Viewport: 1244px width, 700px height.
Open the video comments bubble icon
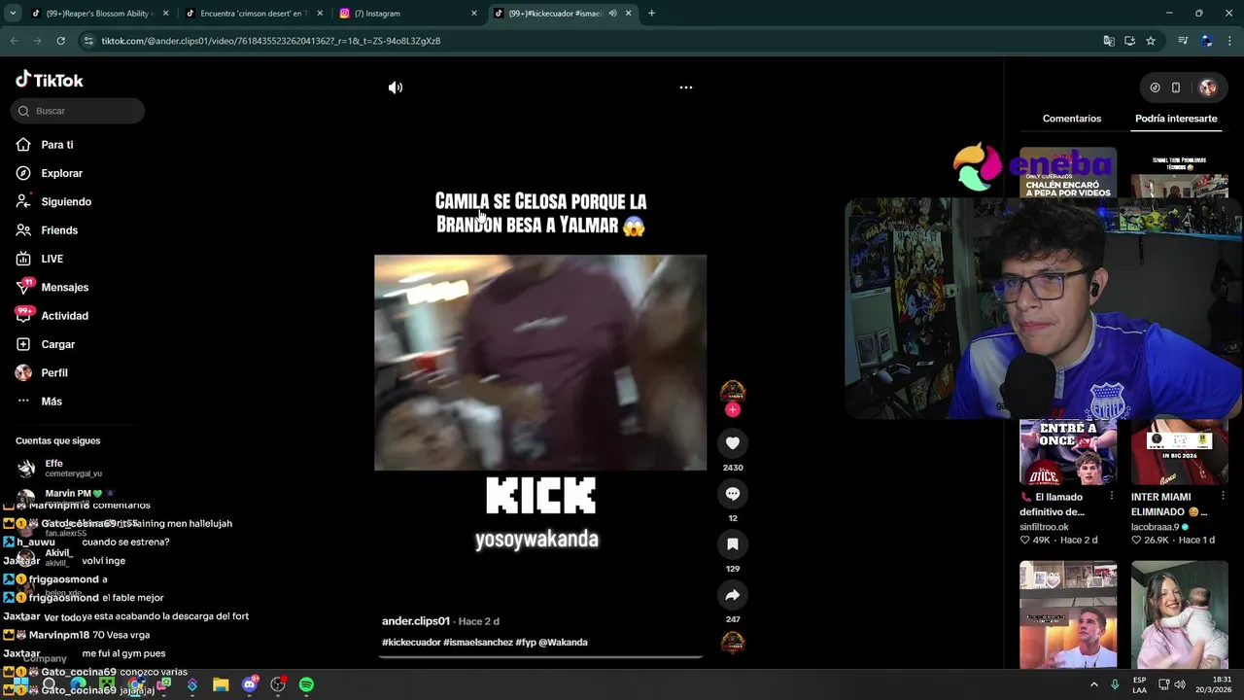pyautogui.click(x=733, y=494)
